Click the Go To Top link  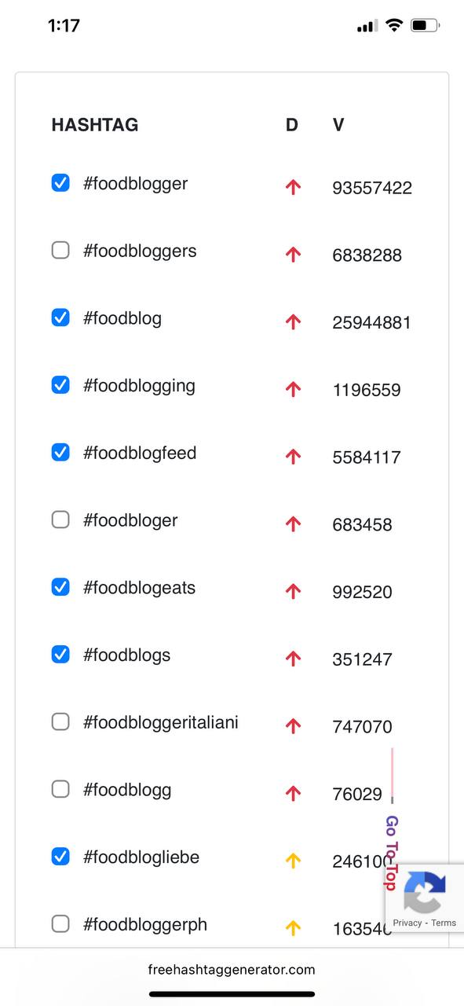391,853
